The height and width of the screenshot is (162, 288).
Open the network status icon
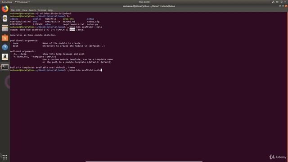tap(273, 2)
